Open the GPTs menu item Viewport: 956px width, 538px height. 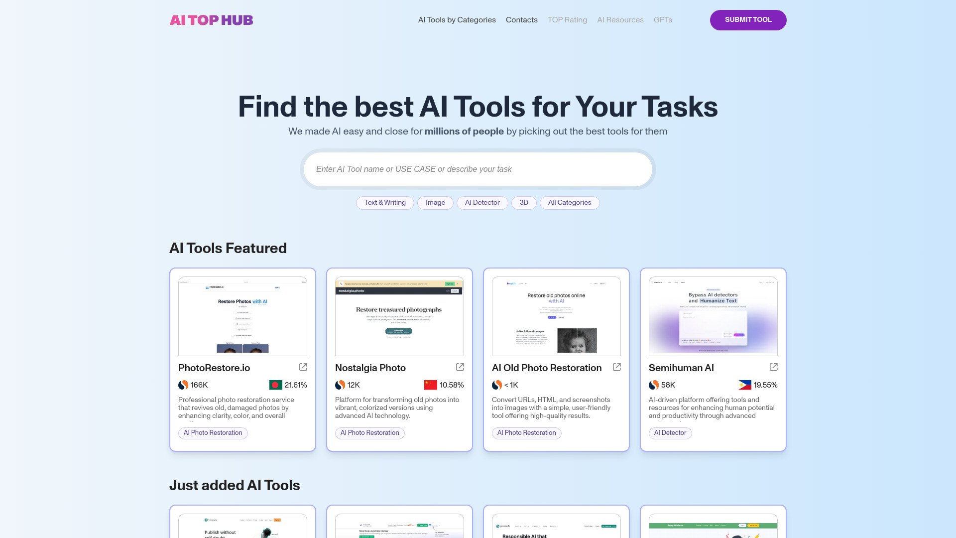point(663,20)
